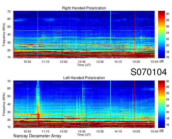Click the 60 MHz tick on the bottom plot
Screen dimensions: 172x139
(9, 89)
